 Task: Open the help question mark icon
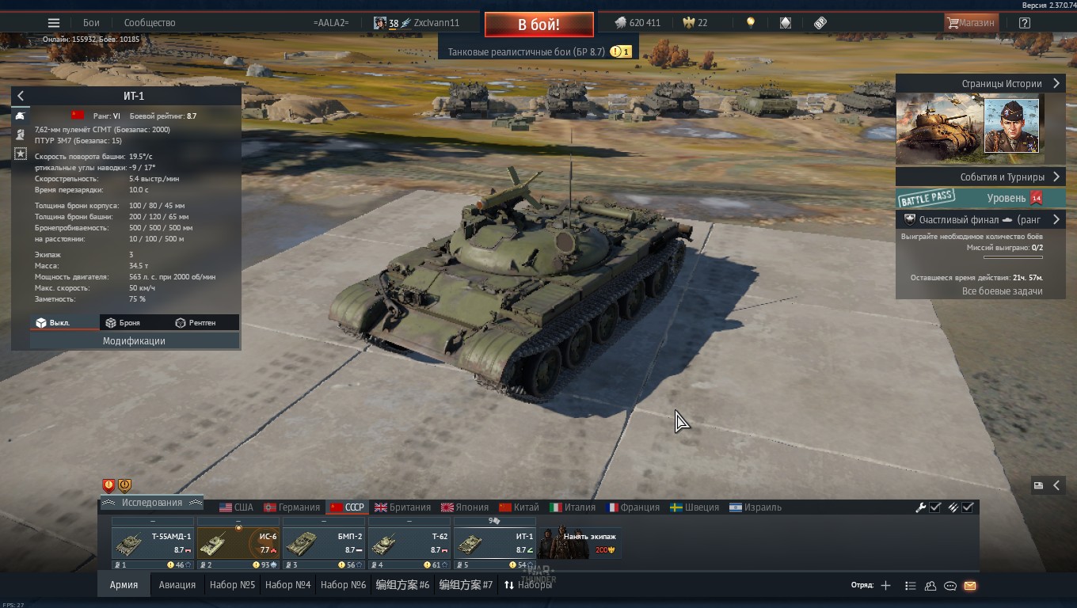coord(1024,23)
